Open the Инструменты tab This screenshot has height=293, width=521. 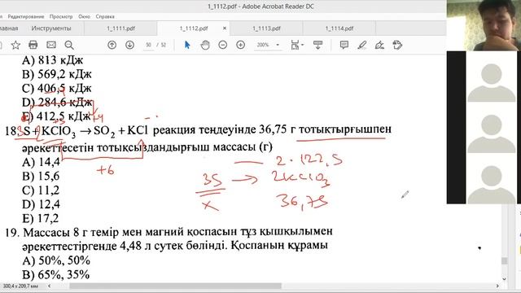[x=51, y=28]
